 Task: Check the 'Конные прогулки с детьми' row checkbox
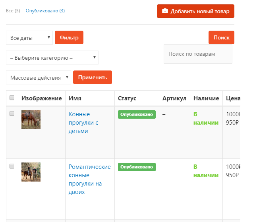click(x=12, y=114)
